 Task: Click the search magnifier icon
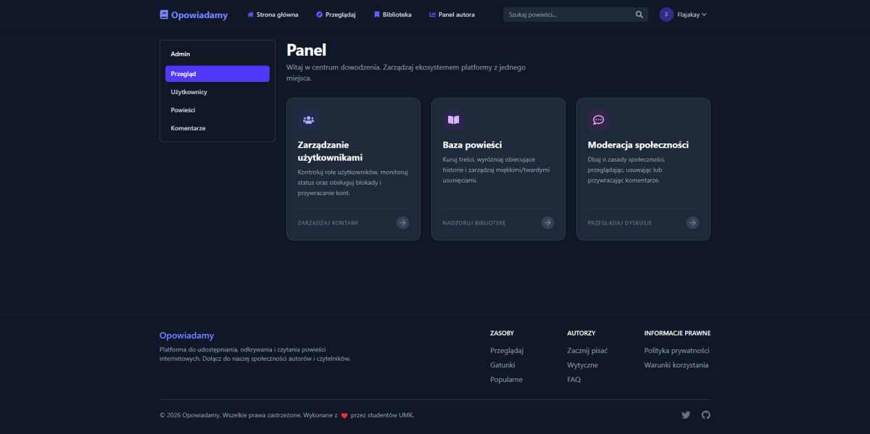[639, 14]
